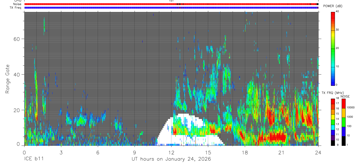358x165 pixels.
Task: Click the red Noise strip above plot
Action: 171,4
